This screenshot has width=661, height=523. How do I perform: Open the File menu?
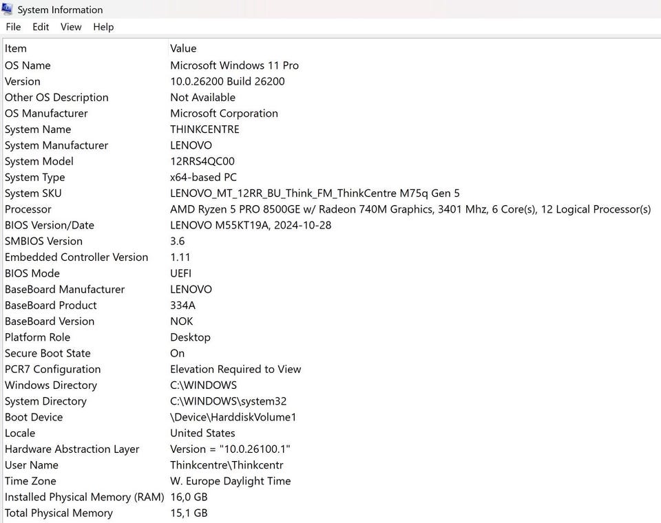[13, 27]
